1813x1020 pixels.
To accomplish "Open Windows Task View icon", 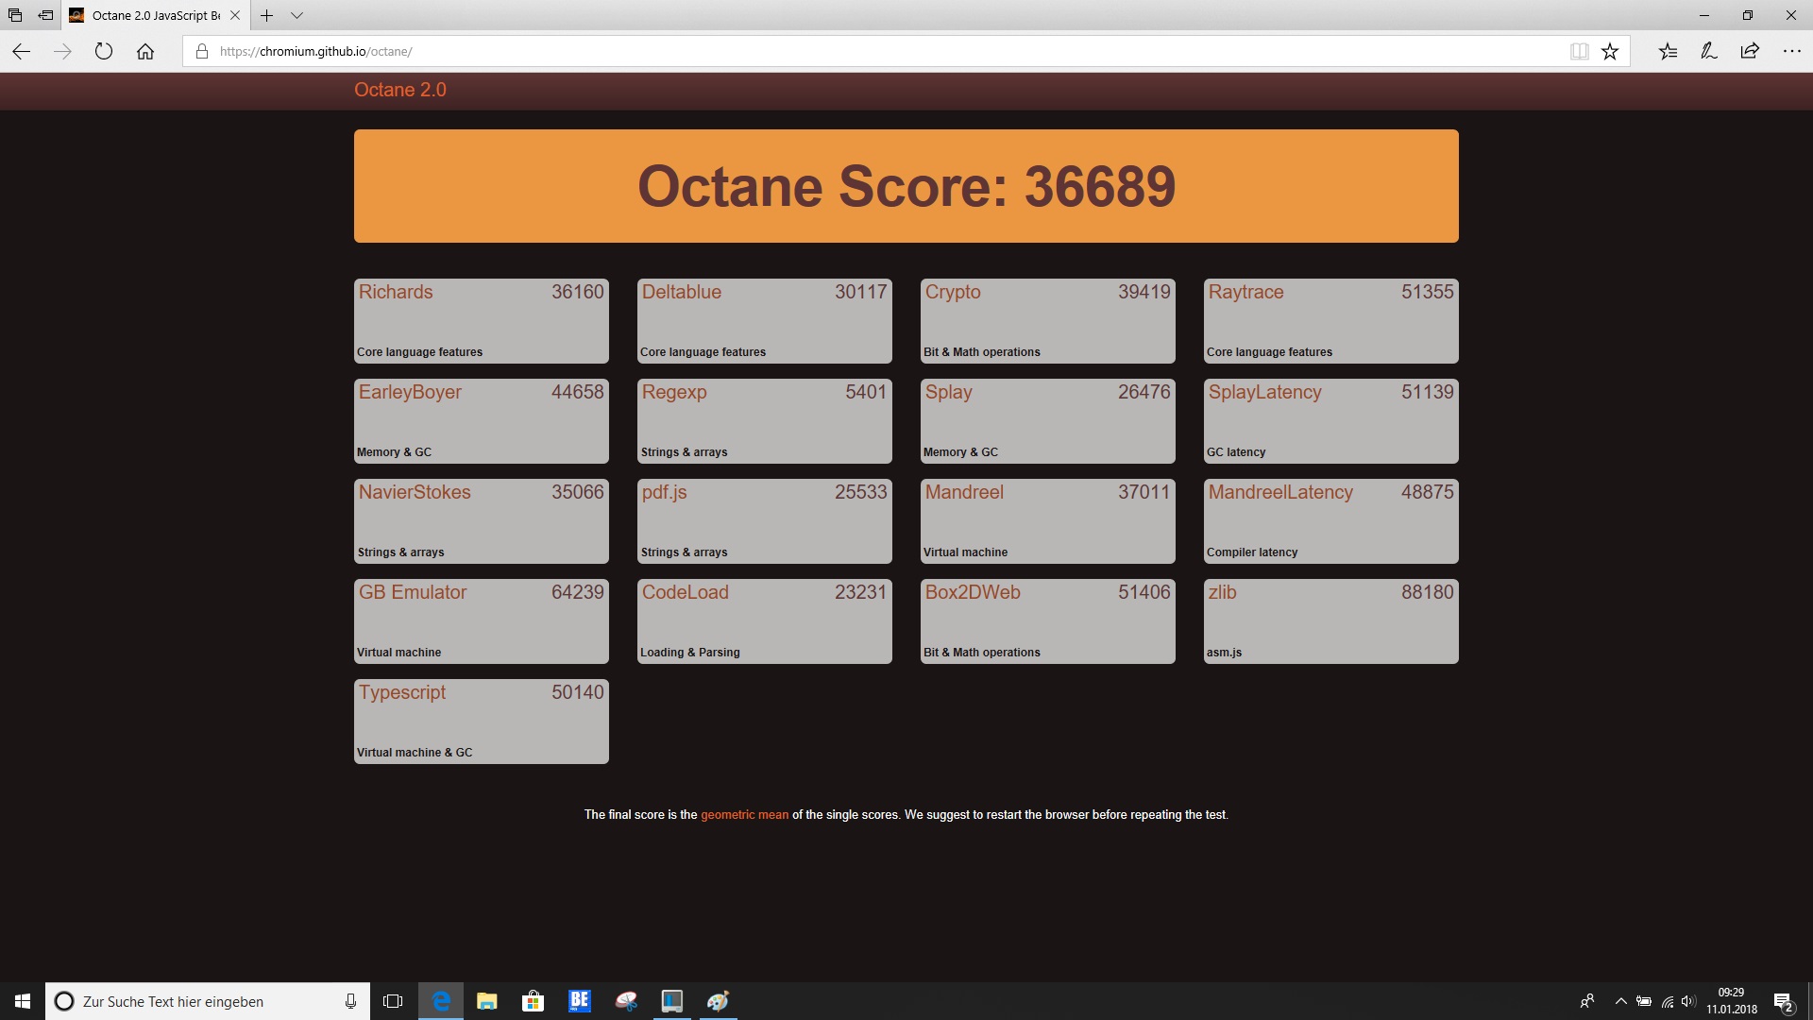I will coord(393,1001).
